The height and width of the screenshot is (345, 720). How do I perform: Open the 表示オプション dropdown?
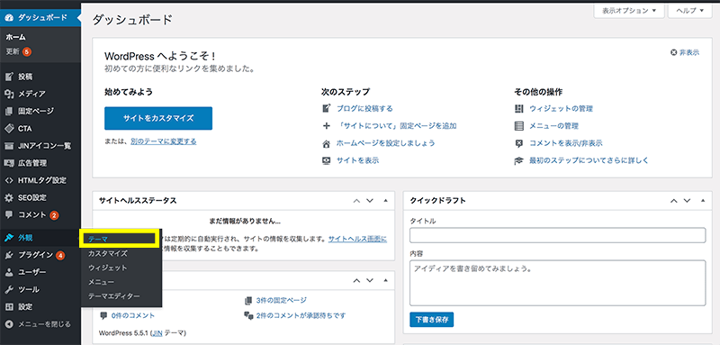[629, 11]
